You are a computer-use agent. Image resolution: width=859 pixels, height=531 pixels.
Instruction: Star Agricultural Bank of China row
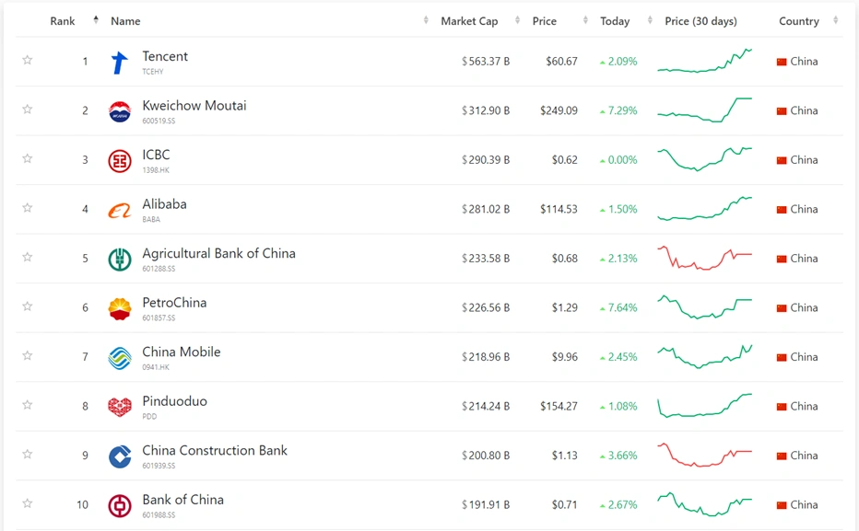pyautogui.click(x=28, y=258)
